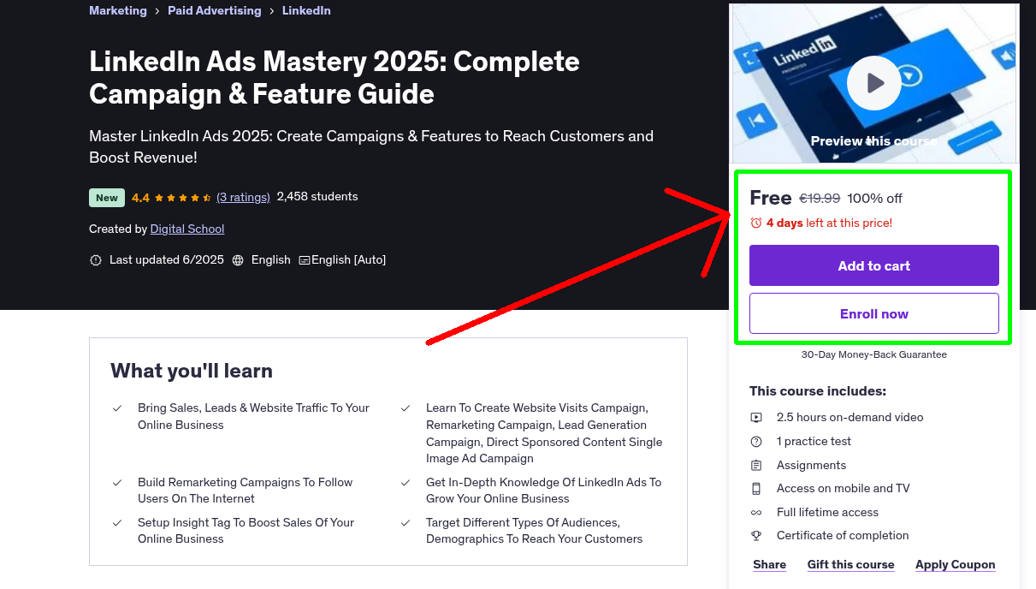Click the infinity lifetime access icon

[x=756, y=513]
